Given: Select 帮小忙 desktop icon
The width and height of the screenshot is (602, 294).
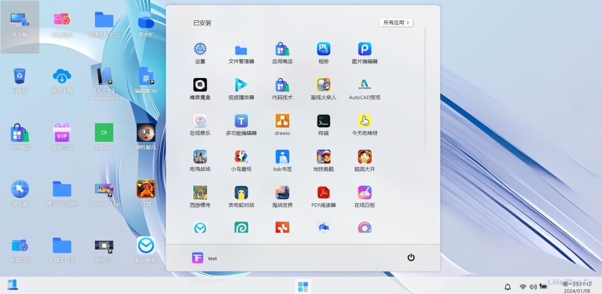Looking at the screenshot, I should click(146, 24).
